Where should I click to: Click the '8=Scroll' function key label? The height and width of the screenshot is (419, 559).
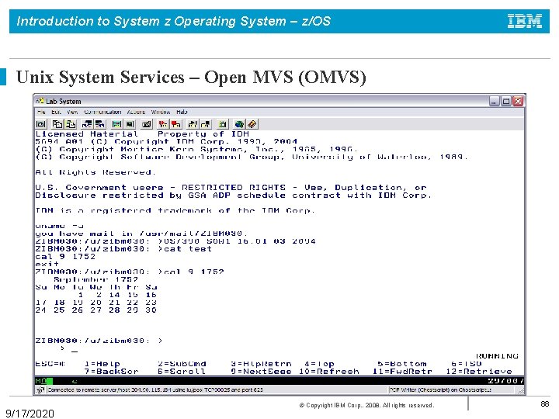(x=182, y=371)
